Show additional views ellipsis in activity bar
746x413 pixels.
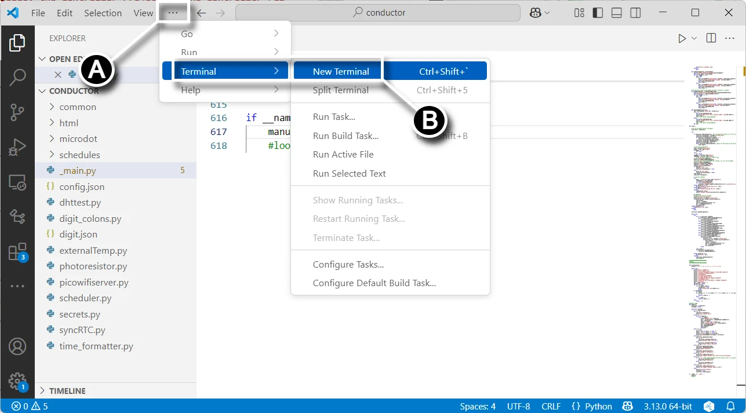(x=17, y=286)
